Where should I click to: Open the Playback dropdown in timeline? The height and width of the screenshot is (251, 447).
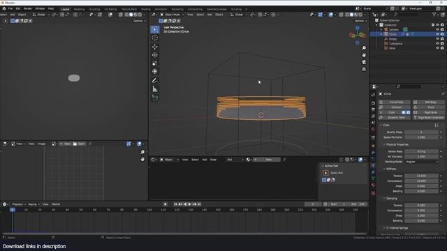(19, 204)
